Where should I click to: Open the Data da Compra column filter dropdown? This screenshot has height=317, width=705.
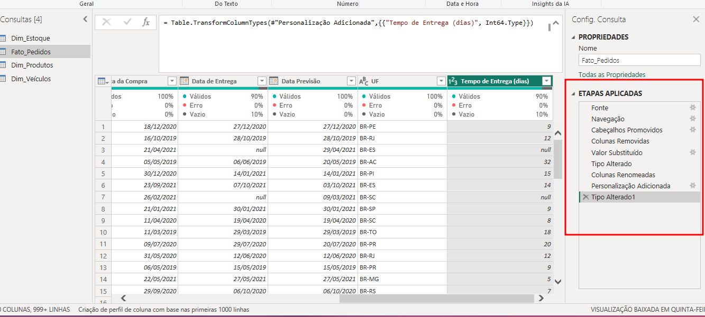[x=172, y=81]
